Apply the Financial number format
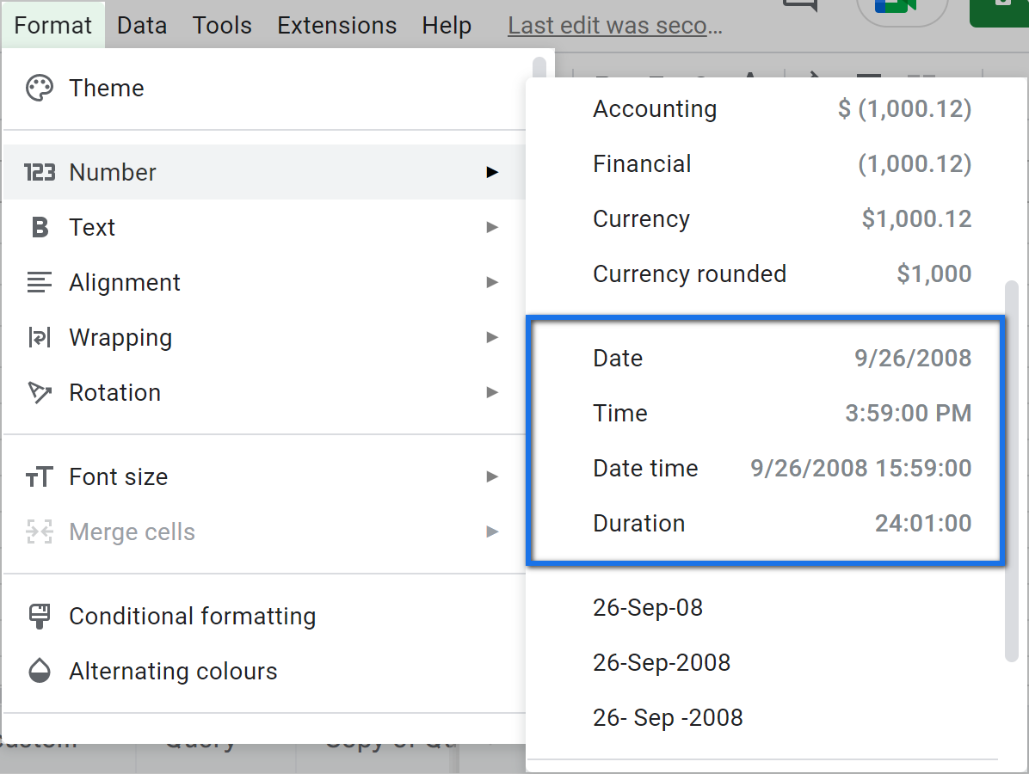Viewport: 1029px width, 774px height. (x=765, y=163)
